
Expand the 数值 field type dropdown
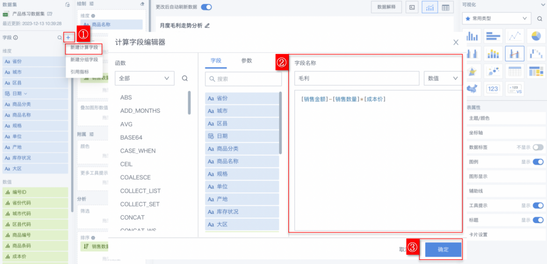(x=442, y=78)
